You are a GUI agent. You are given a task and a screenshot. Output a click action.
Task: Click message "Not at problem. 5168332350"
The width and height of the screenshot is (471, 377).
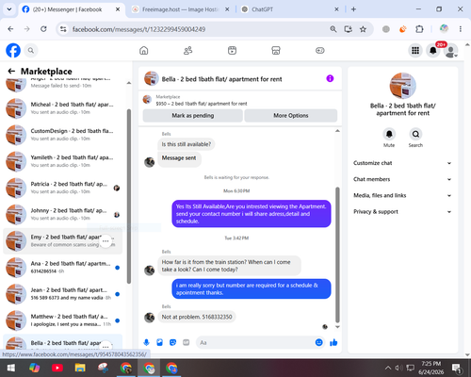197,317
